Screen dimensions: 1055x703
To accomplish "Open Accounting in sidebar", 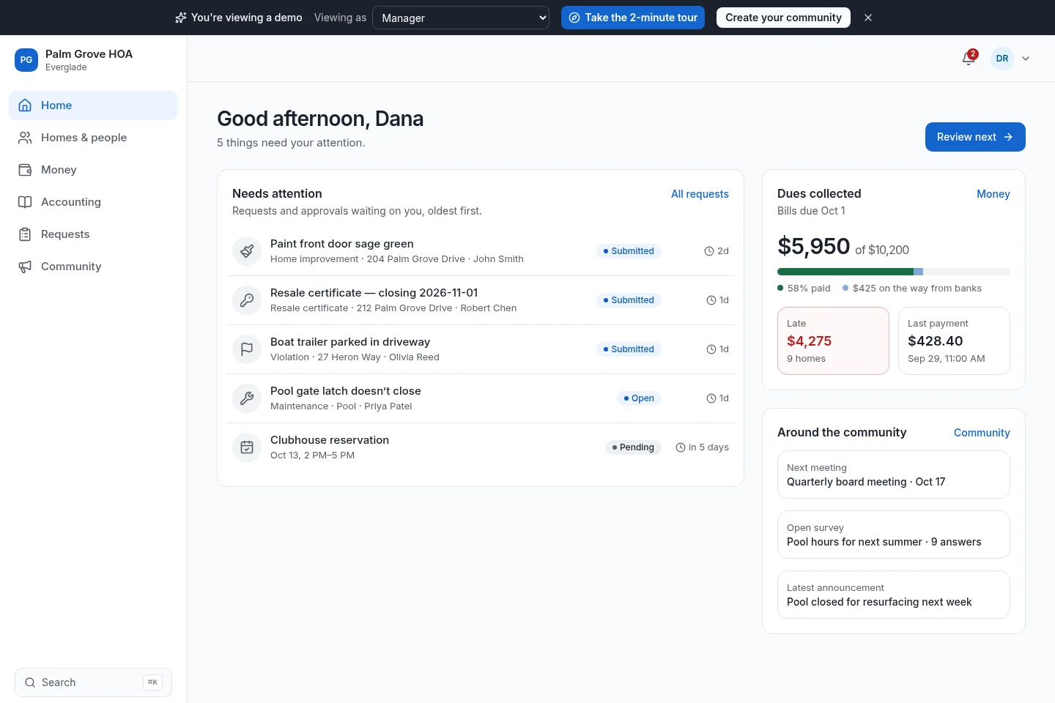I will tap(93, 202).
